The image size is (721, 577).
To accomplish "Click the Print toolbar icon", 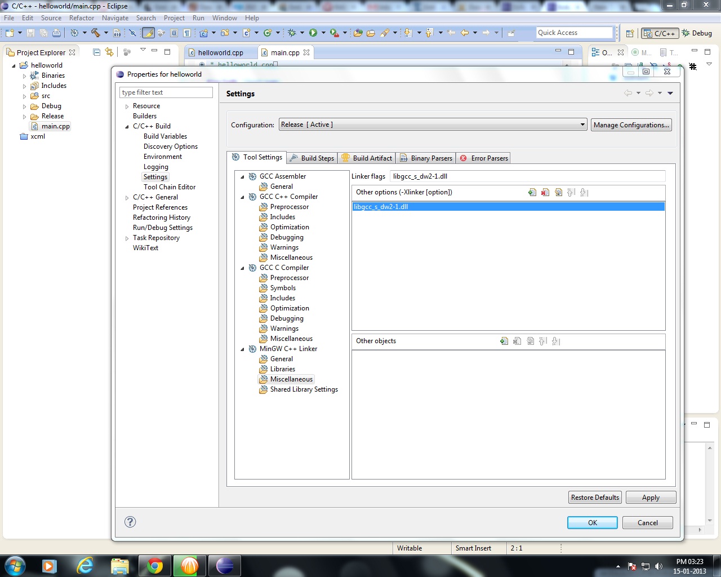I will pos(56,33).
